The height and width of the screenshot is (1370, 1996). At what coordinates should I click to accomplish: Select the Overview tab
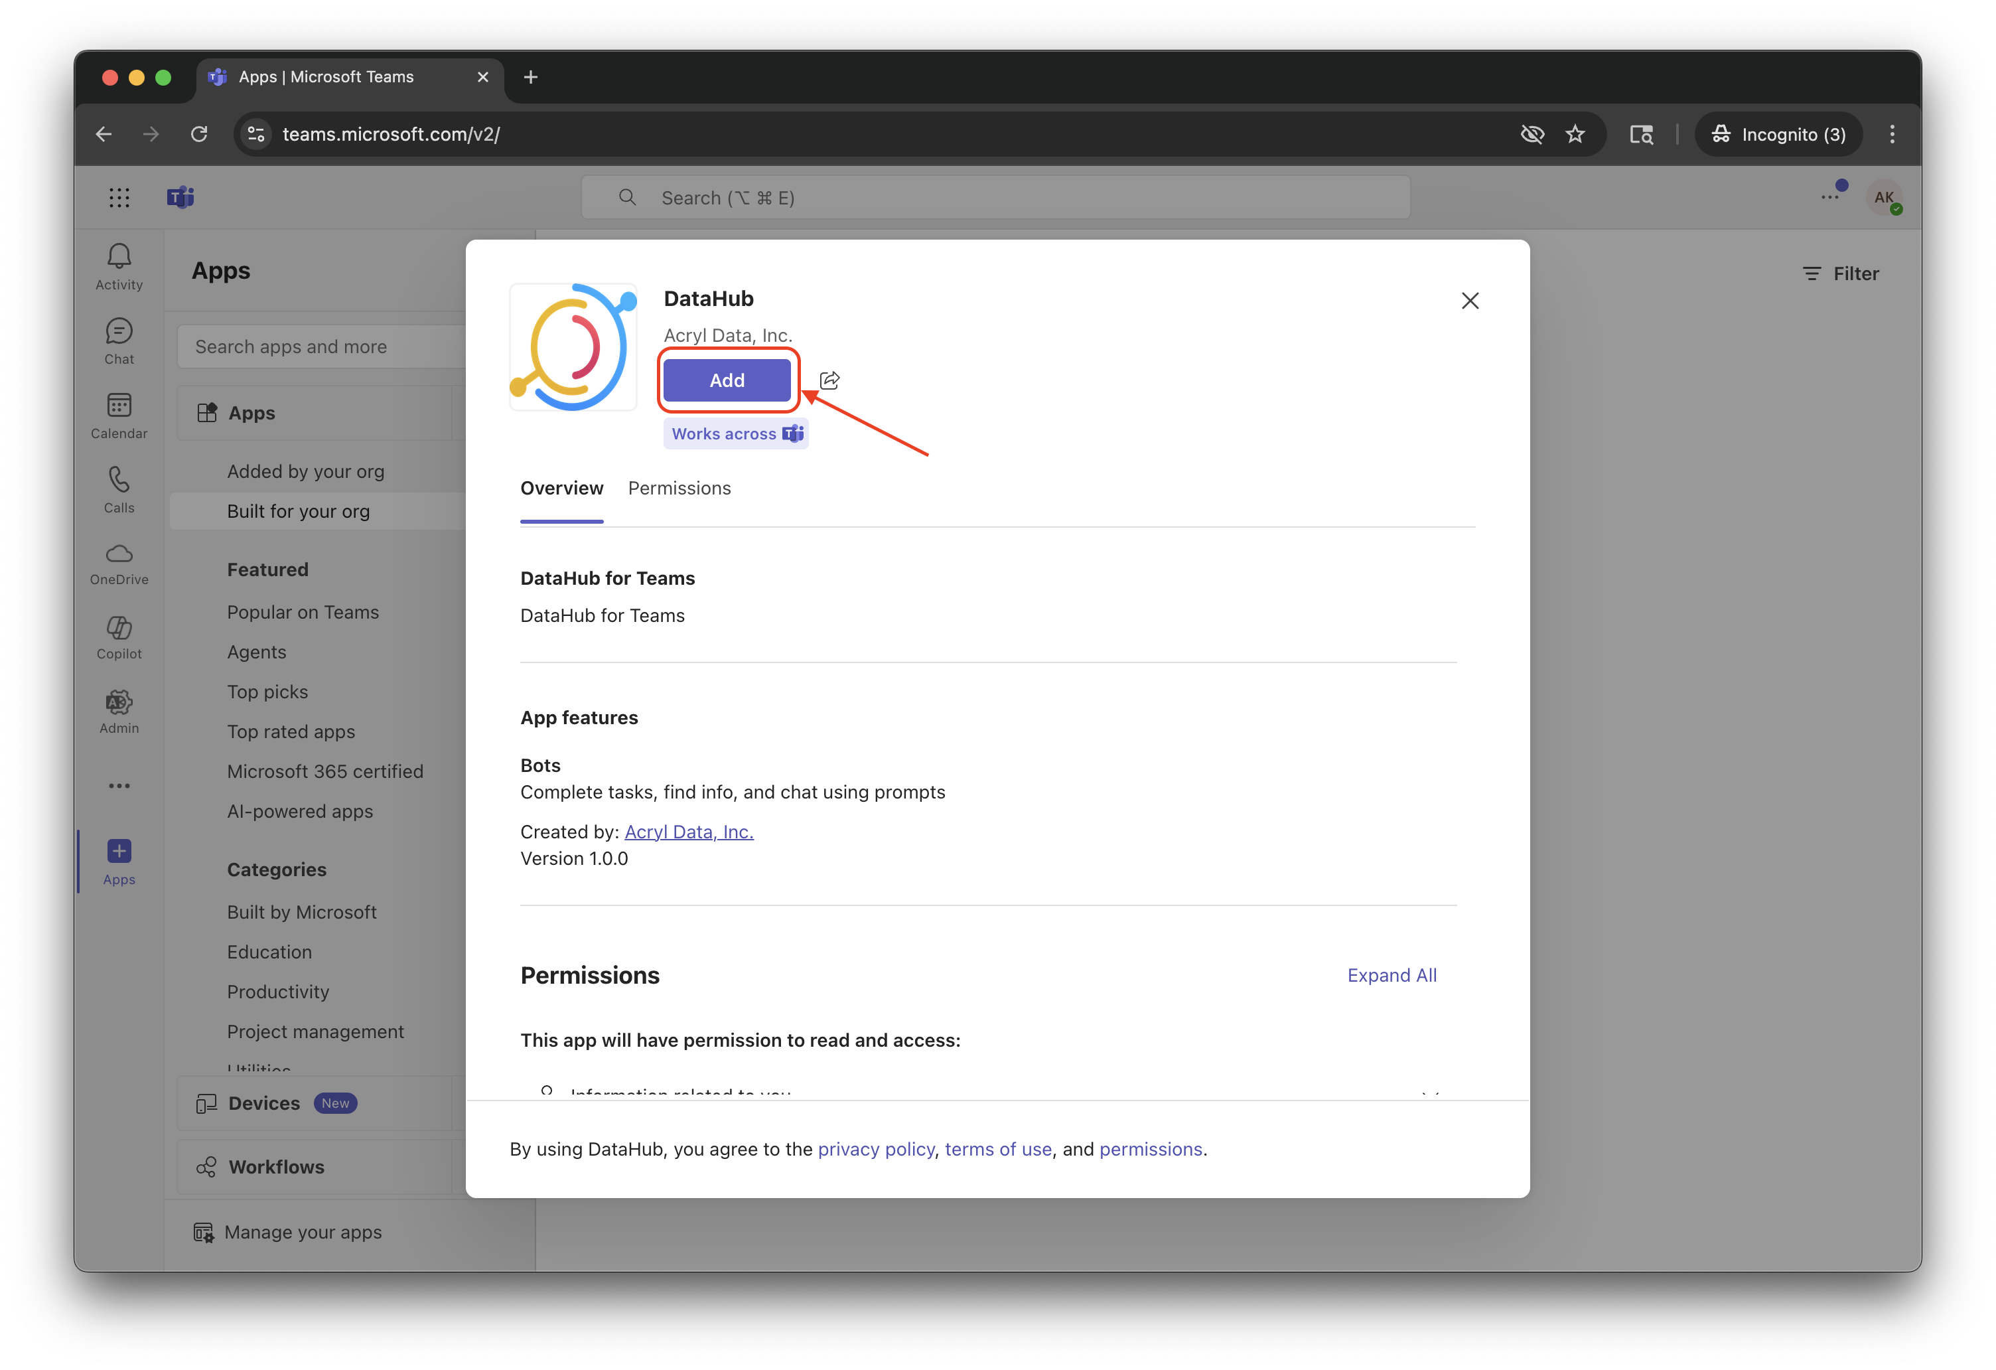561,488
